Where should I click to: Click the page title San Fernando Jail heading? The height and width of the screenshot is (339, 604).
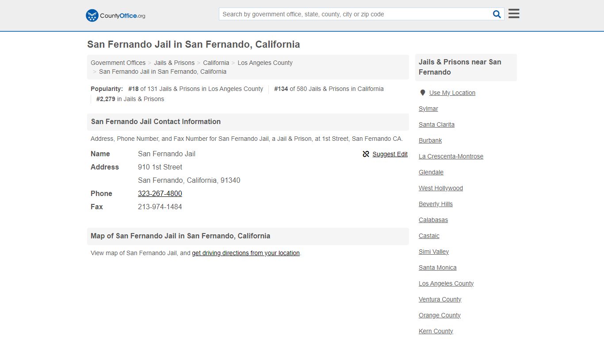194,44
